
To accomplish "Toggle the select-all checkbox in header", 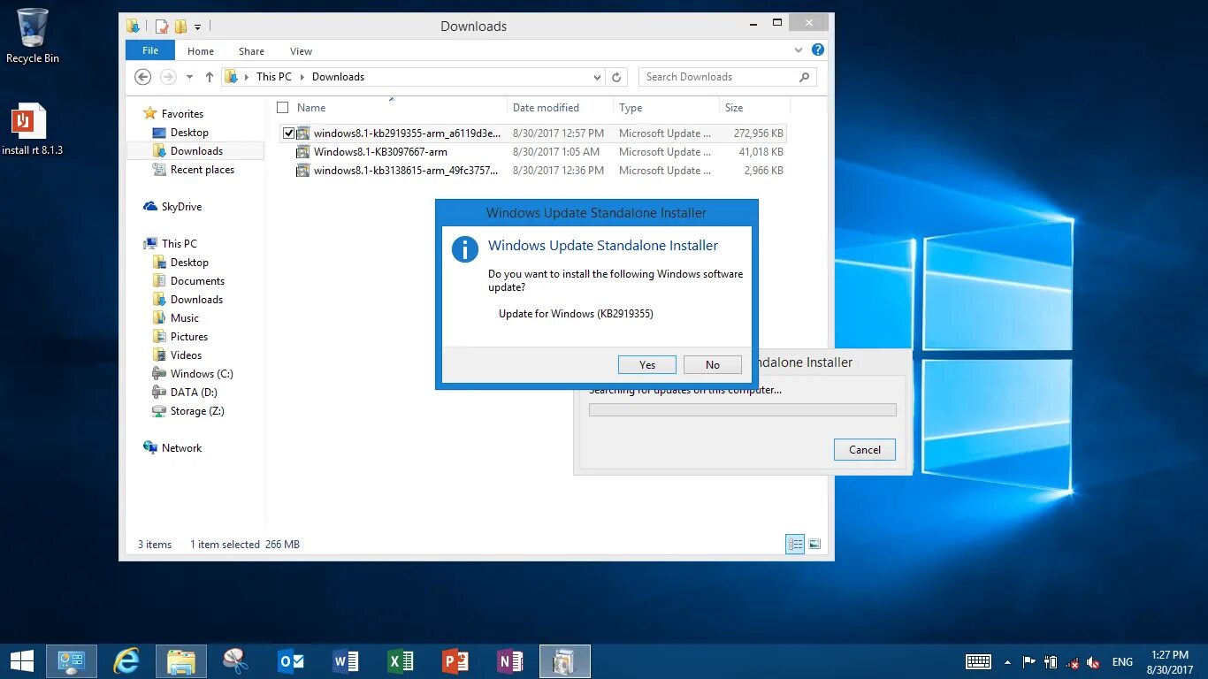I will pos(283,108).
